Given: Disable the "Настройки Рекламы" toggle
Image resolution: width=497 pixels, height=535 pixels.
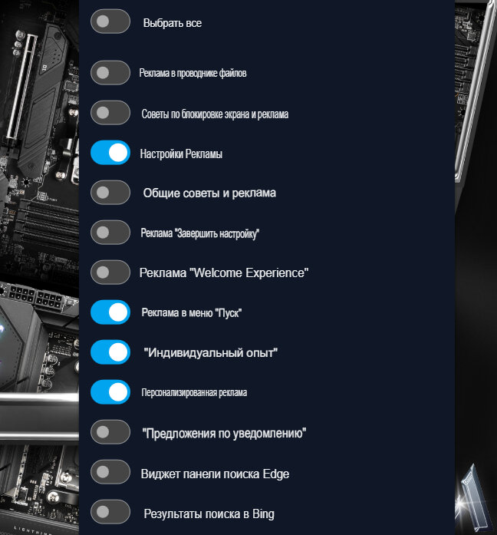Looking at the screenshot, I should click(x=110, y=153).
